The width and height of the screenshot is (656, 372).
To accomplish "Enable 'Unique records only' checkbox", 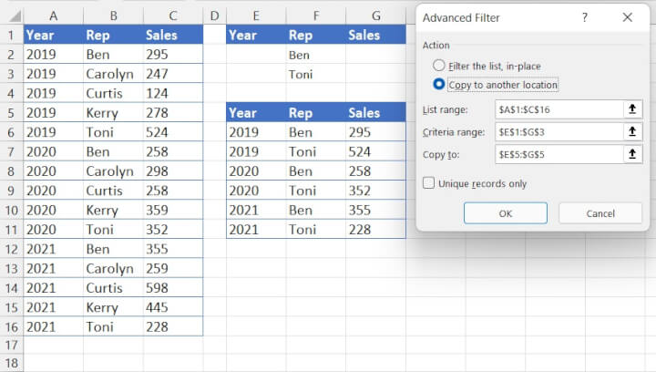I will [428, 183].
